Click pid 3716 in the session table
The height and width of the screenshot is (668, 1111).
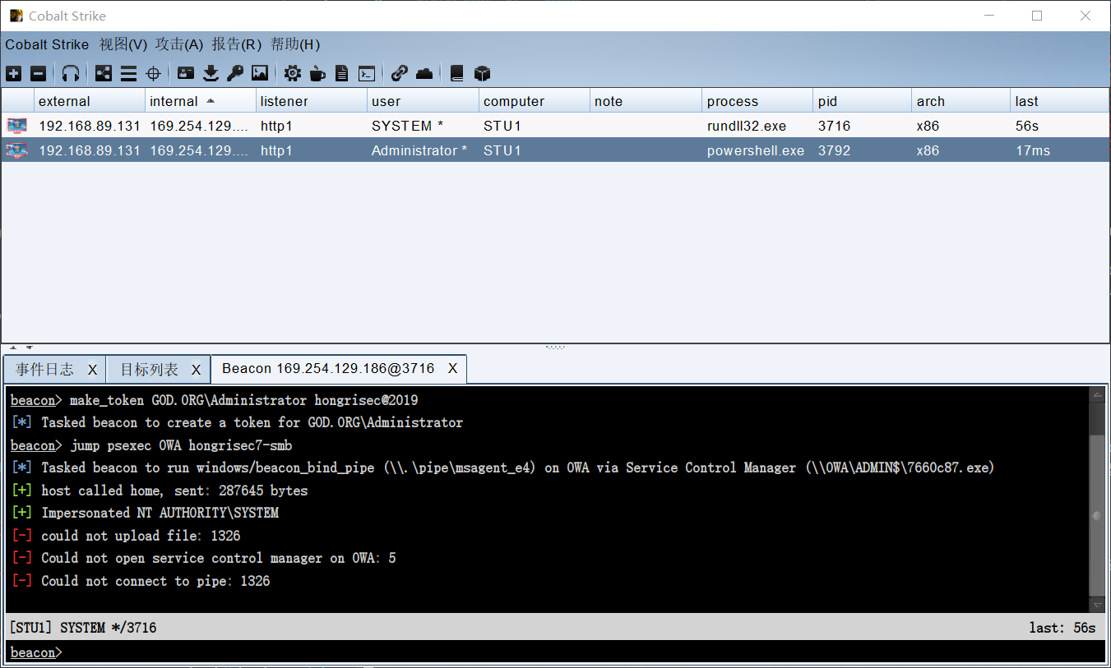(x=863, y=126)
